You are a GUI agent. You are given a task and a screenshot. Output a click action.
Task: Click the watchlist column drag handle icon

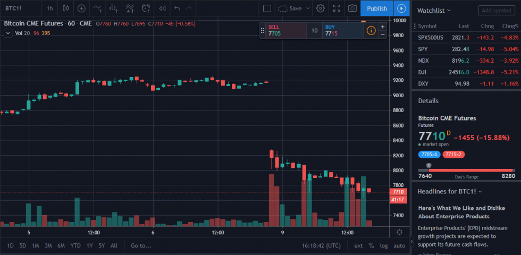414,26
